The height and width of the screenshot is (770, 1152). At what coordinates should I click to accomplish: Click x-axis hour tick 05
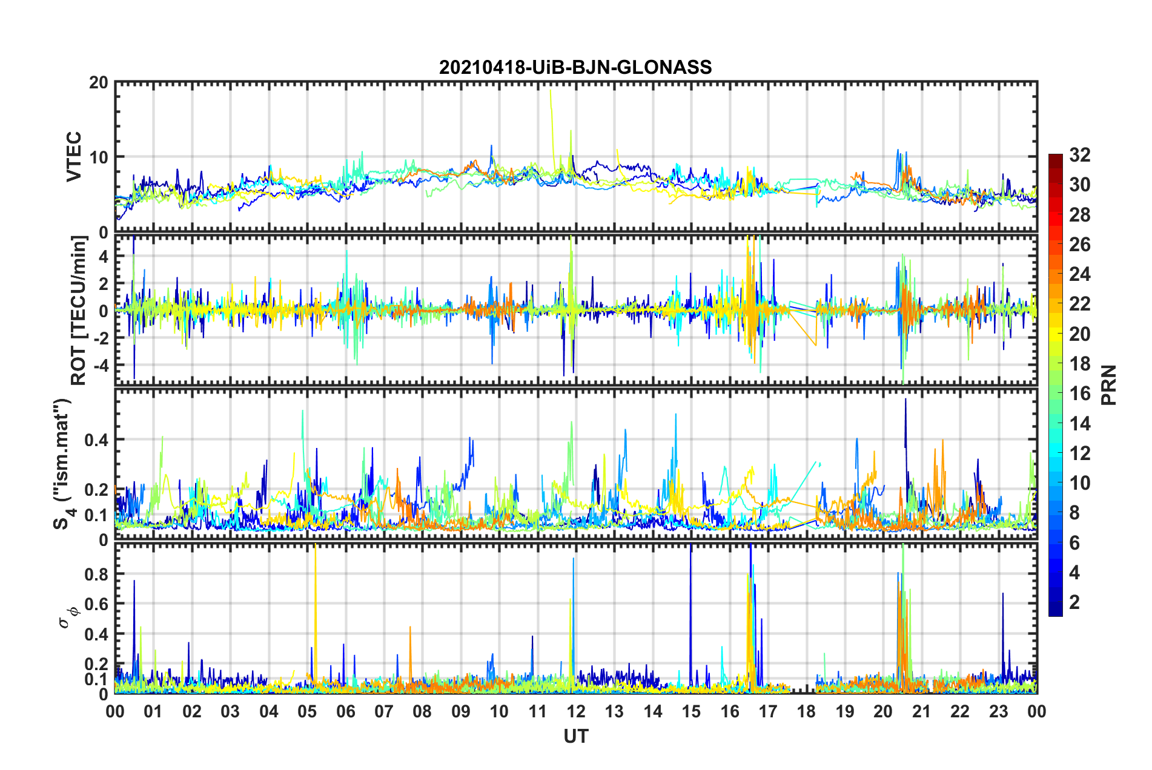(x=307, y=711)
